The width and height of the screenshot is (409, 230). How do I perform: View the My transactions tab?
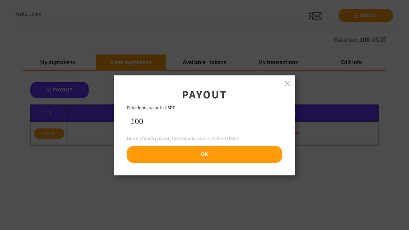point(278,62)
